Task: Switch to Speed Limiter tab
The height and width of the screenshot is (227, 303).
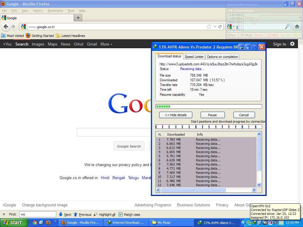Action: 194,56
